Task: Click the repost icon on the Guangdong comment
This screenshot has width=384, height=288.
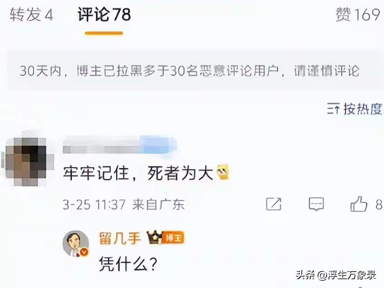Action: [274, 204]
